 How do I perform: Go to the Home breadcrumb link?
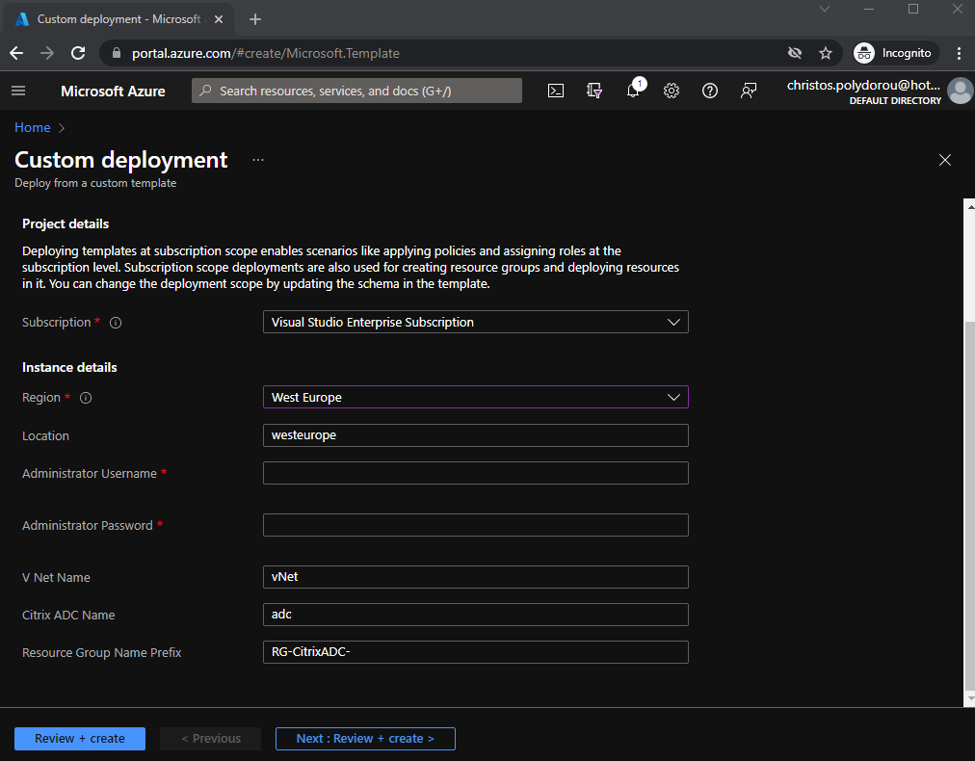pos(33,127)
